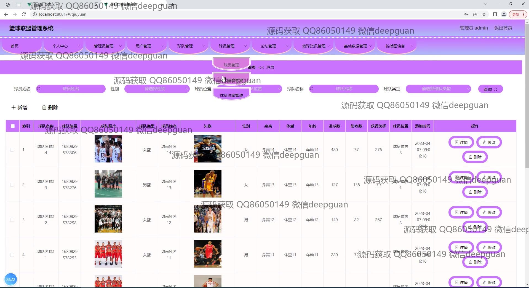Expand the 个人中心 menu

64,46
